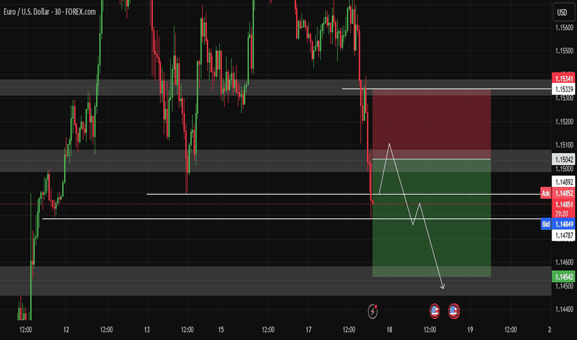
Task: Click the date 17 on time axis
Action: pyautogui.click(x=308, y=329)
